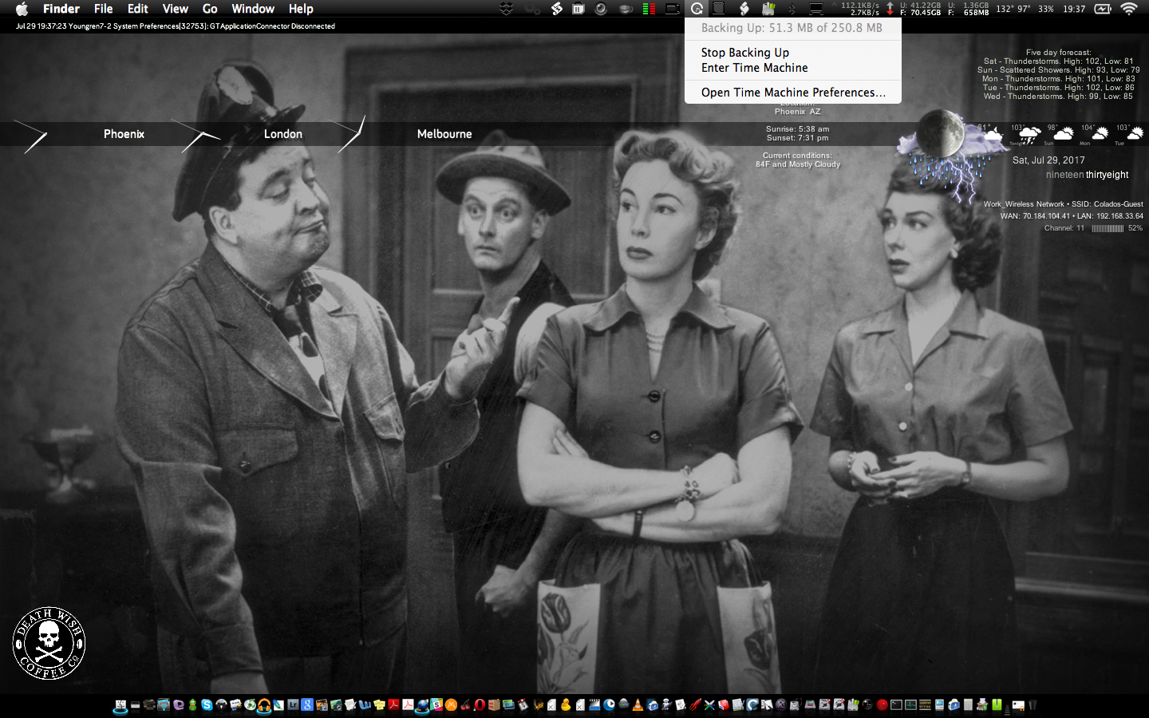Launch Lightroom from the Dock
This screenshot has width=1149, height=718.
pyautogui.click(x=293, y=705)
